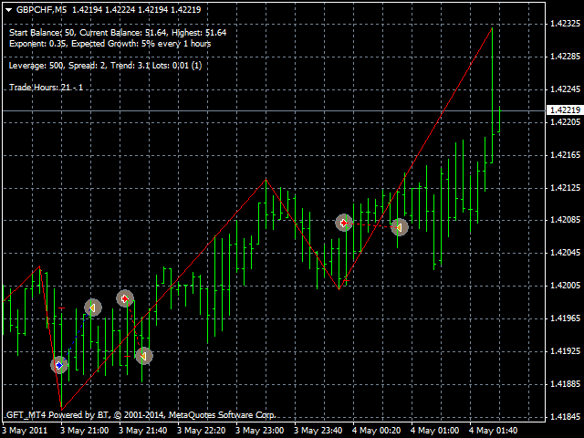Click the 4 May 01:00 time label
584x438 pixels.
pyautogui.click(x=434, y=431)
